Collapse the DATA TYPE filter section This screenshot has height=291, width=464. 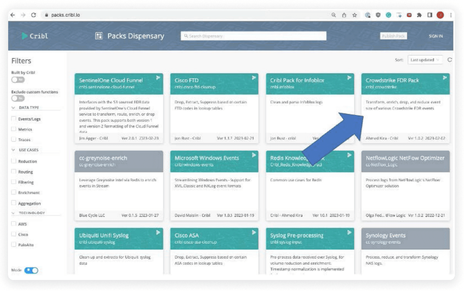[13, 107]
